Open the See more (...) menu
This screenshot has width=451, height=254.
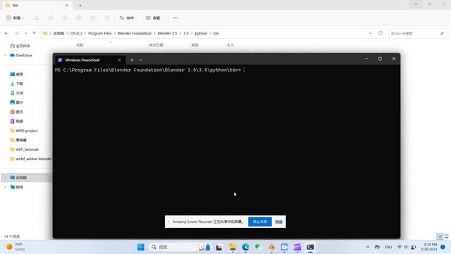(175, 18)
